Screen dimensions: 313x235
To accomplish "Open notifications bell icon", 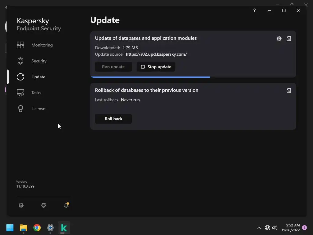I will click(x=66, y=205).
